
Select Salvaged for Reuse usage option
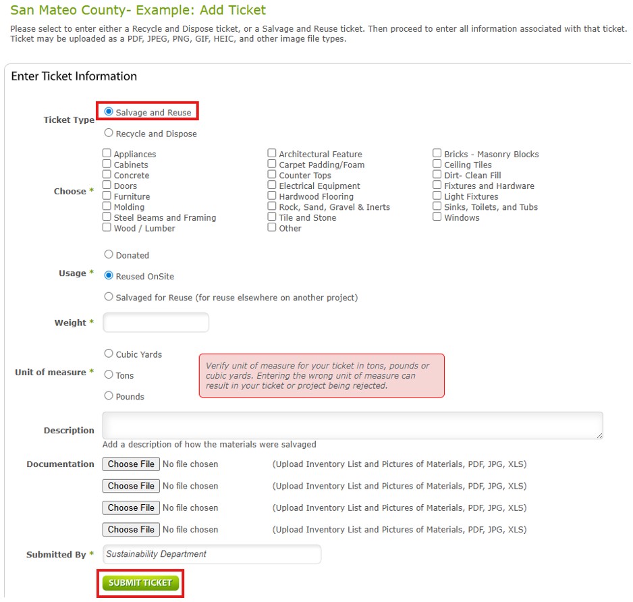pos(109,297)
